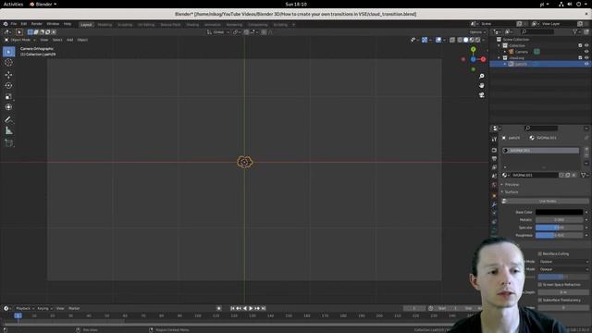Click the green Y axis gizmo handle
The image size is (592, 333).
tap(473, 49)
